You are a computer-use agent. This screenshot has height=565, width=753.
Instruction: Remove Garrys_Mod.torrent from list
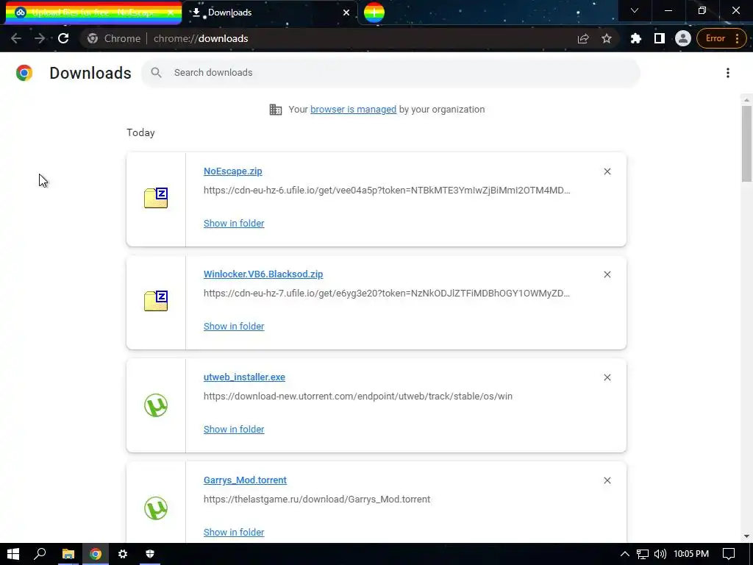coord(607,480)
